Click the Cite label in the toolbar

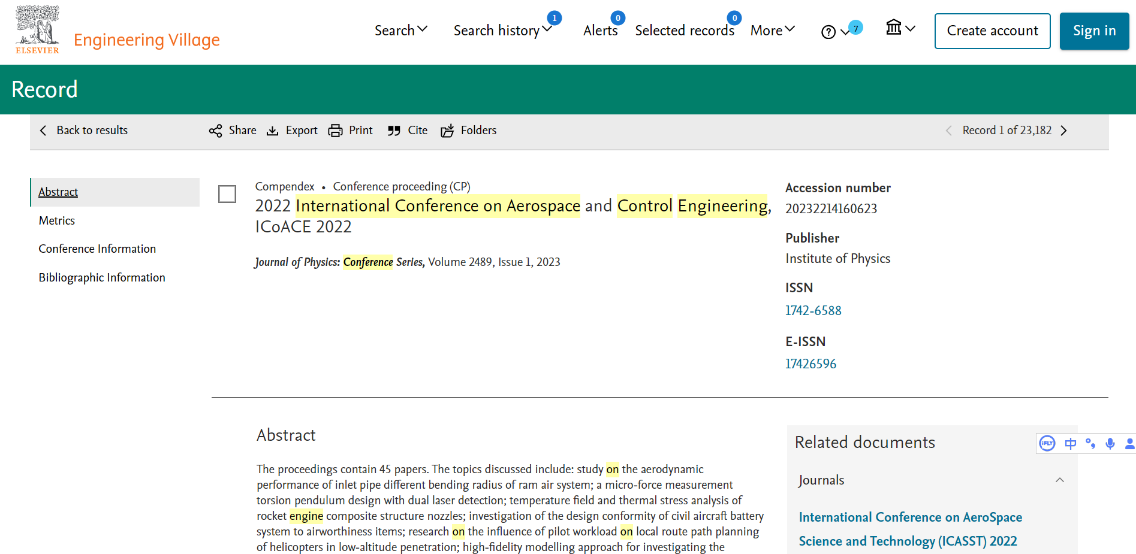click(418, 130)
